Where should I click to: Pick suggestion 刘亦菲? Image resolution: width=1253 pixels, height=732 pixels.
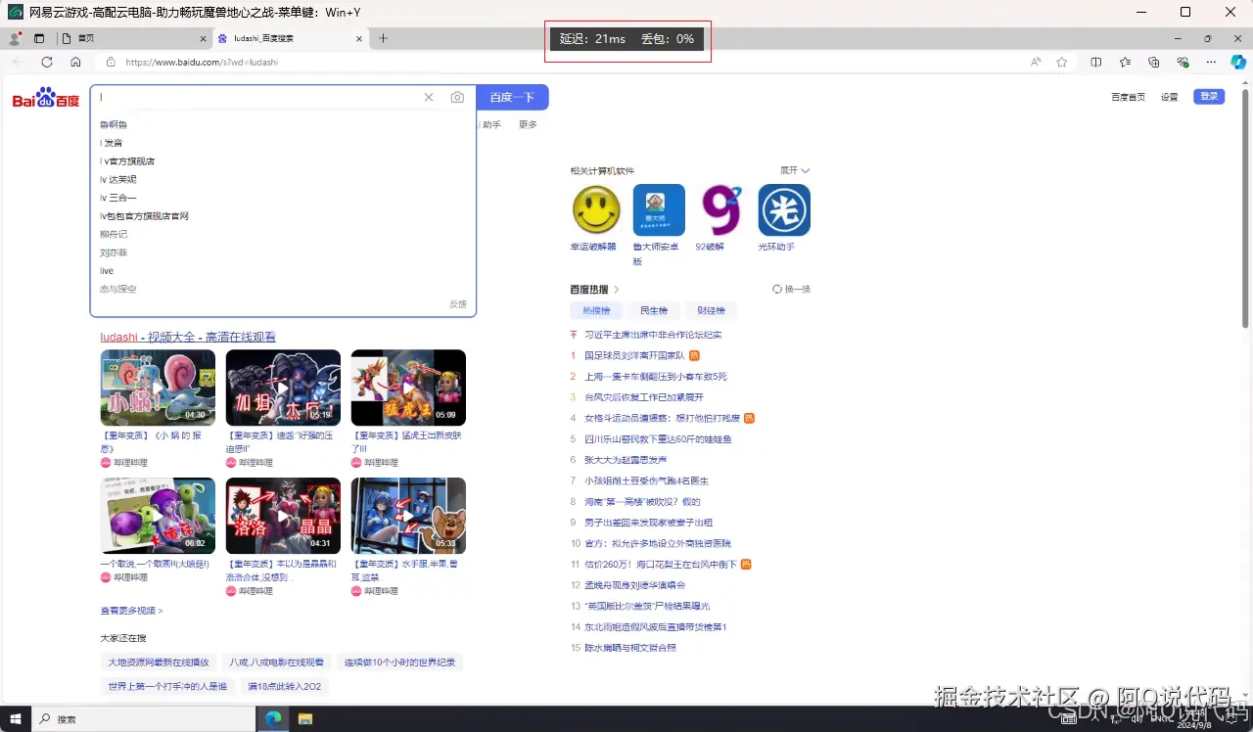pyautogui.click(x=114, y=252)
